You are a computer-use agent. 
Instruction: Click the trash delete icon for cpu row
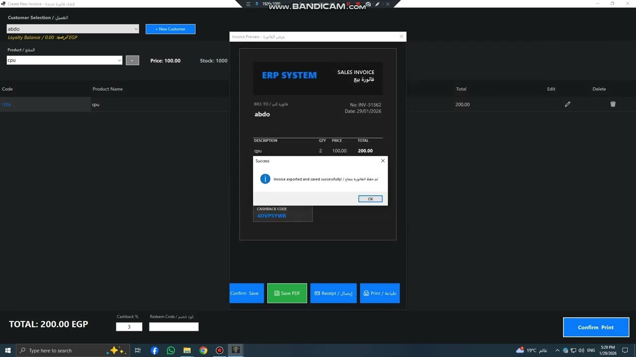point(613,104)
